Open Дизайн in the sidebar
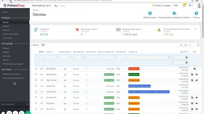This screenshot has height=114, width=204. [x=6, y=52]
